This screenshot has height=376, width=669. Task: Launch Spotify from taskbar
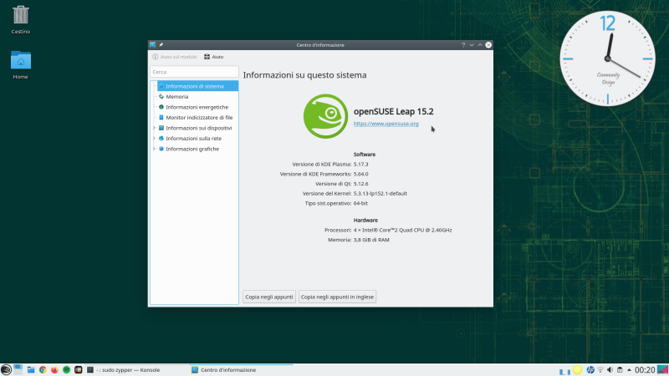coord(67,369)
